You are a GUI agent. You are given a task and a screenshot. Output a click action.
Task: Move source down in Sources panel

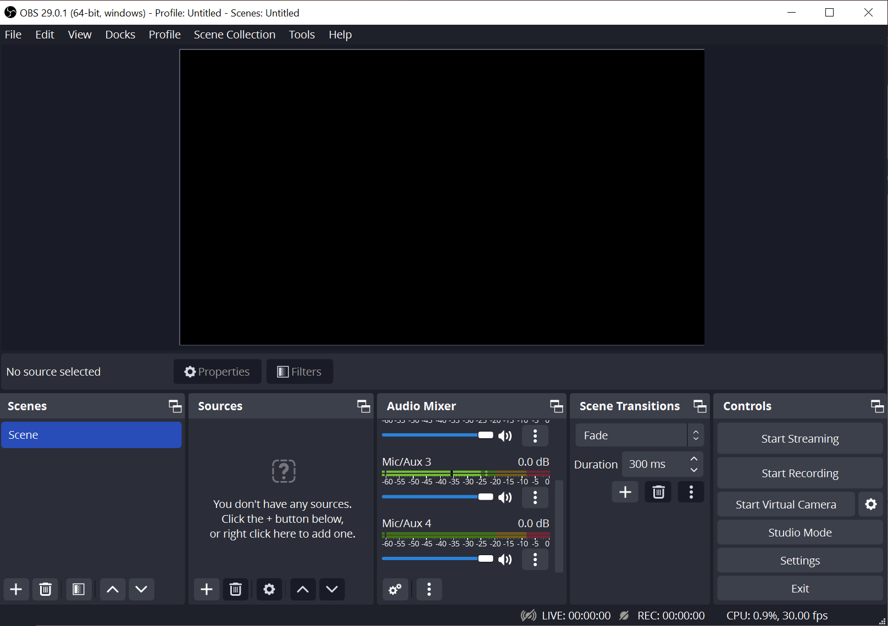click(x=332, y=589)
